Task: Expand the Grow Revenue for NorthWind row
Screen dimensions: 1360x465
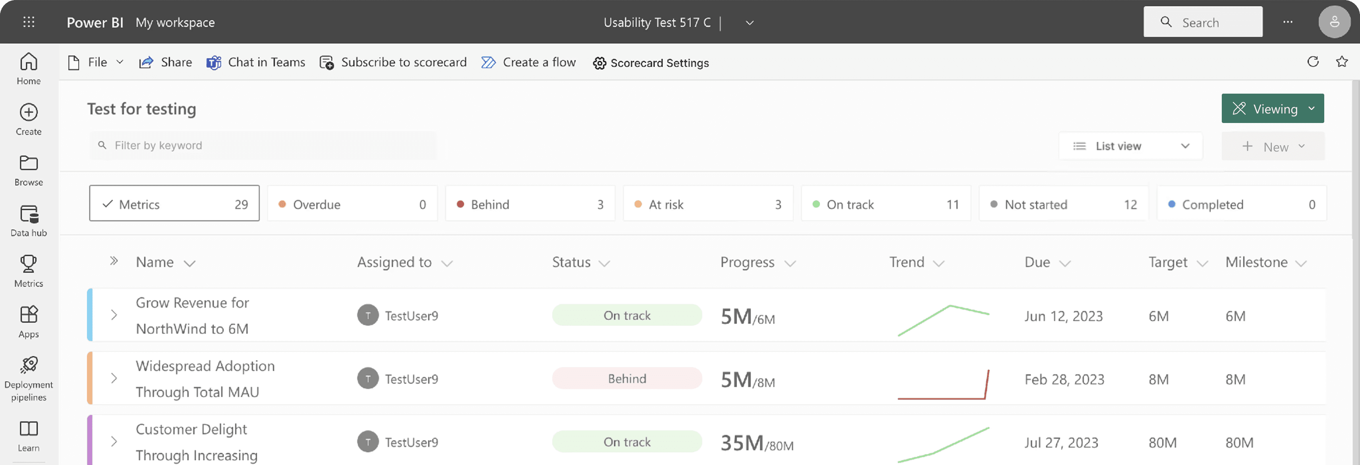Action: [114, 315]
